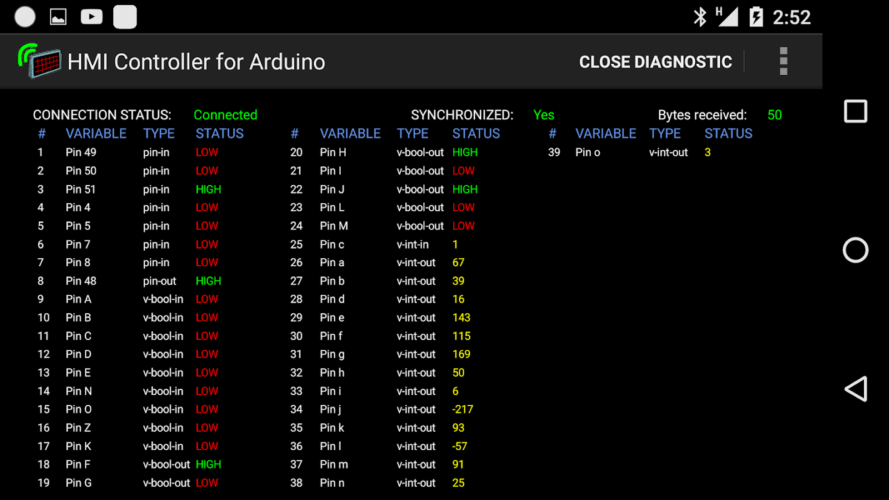Screen dimensions: 889x500
Task: Open the three-dot overflow menu
Action: pos(783,61)
